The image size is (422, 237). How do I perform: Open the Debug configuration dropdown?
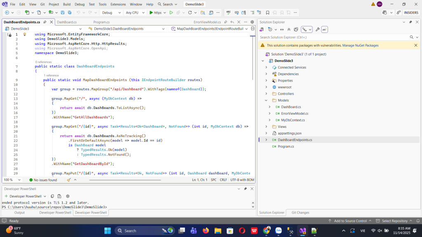pos(111,13)
